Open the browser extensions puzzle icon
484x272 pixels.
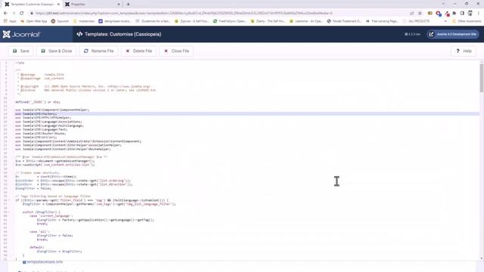point(455,14)
